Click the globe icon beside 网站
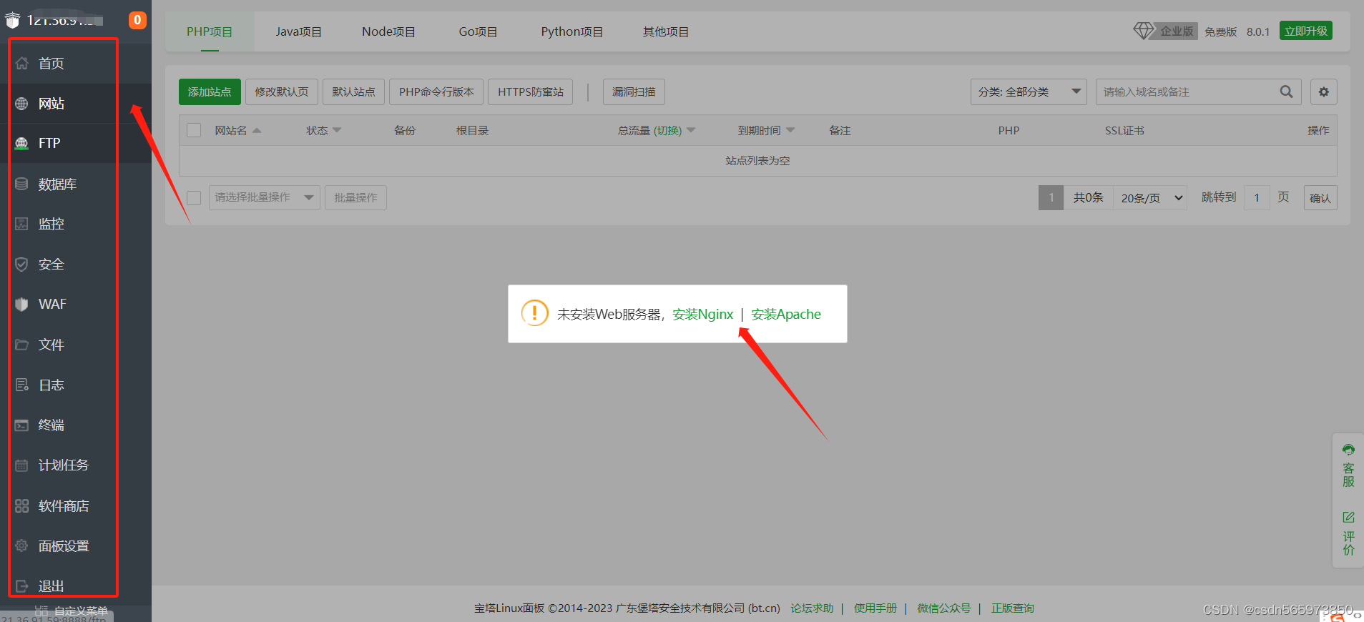Viewport: 1364px width, 622px height. pos(22,104)
